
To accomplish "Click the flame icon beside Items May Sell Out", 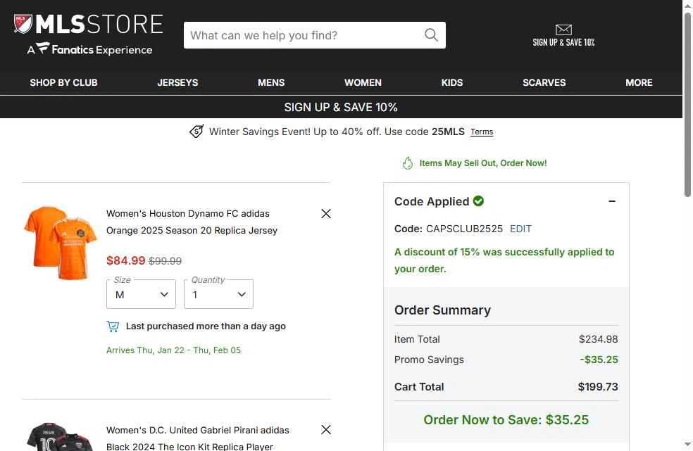I will [x=408, y=163].
